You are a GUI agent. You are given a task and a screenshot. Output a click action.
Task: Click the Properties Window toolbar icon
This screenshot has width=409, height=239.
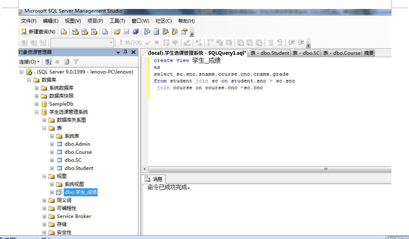click(184, 32)
